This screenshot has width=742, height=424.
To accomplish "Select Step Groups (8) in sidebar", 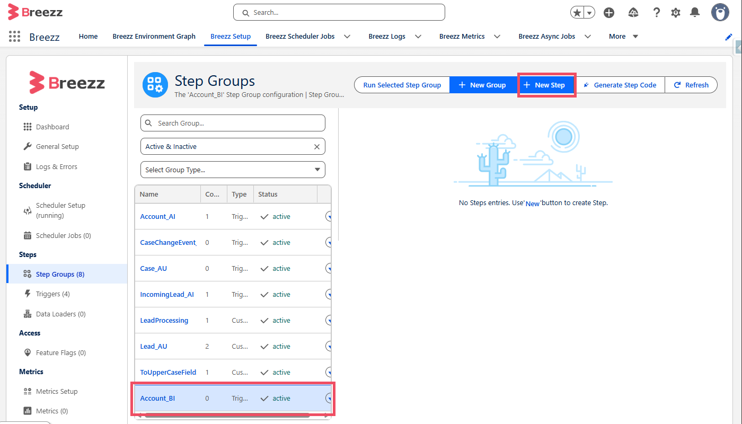I will 67,274.
